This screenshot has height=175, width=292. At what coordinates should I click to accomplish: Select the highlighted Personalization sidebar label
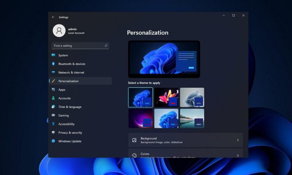[x=68, y=81]
